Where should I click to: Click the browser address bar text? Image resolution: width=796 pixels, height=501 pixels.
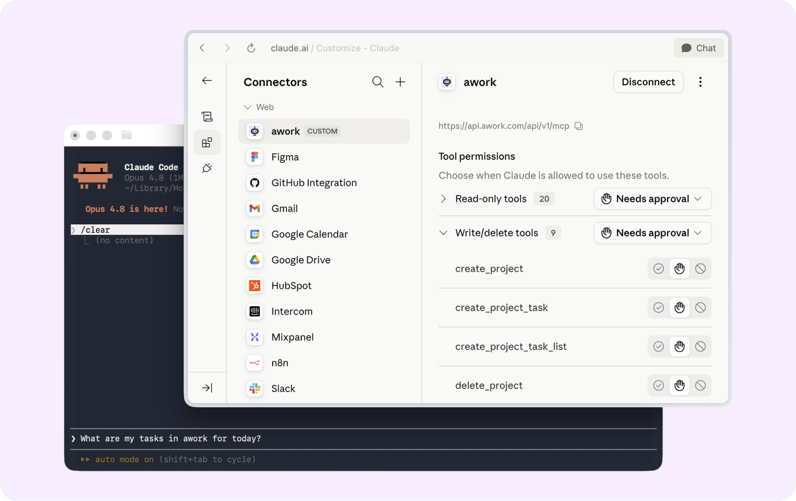pyautogui.click(x=335, y=48)
